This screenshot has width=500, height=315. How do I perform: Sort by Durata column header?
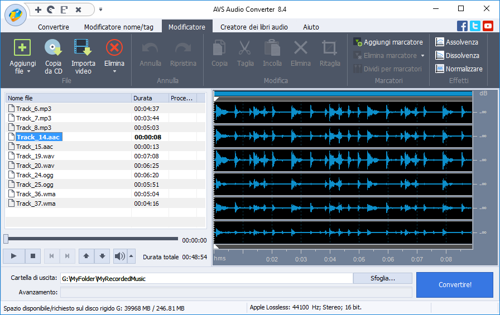(150, 98)
